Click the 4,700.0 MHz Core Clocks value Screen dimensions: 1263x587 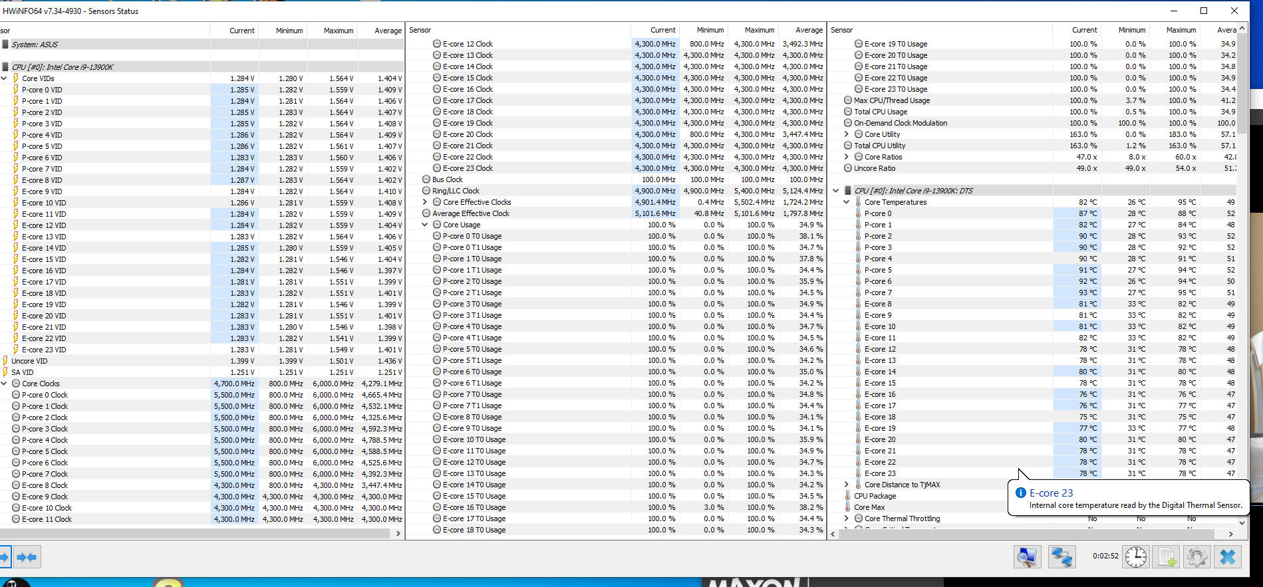click(x=234, y=384)
